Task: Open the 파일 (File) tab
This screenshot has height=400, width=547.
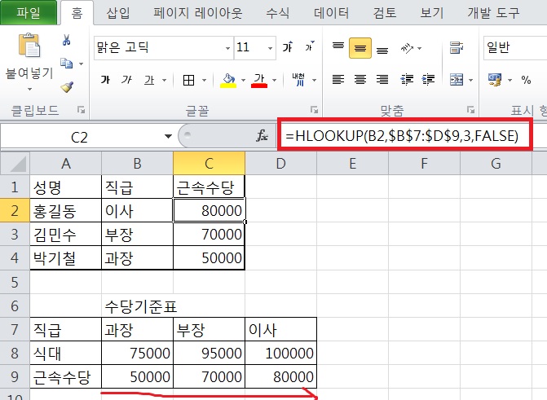Action: [29, 13]
